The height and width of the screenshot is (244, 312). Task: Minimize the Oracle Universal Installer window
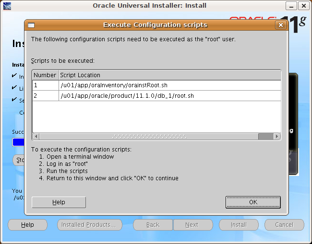point(291,6)
